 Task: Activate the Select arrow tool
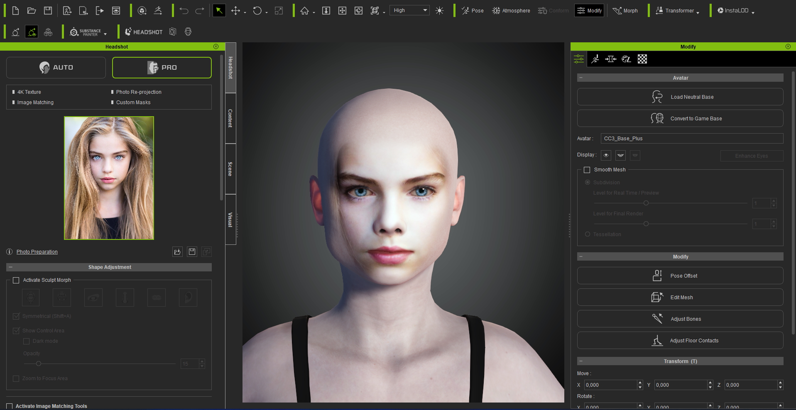219,11
